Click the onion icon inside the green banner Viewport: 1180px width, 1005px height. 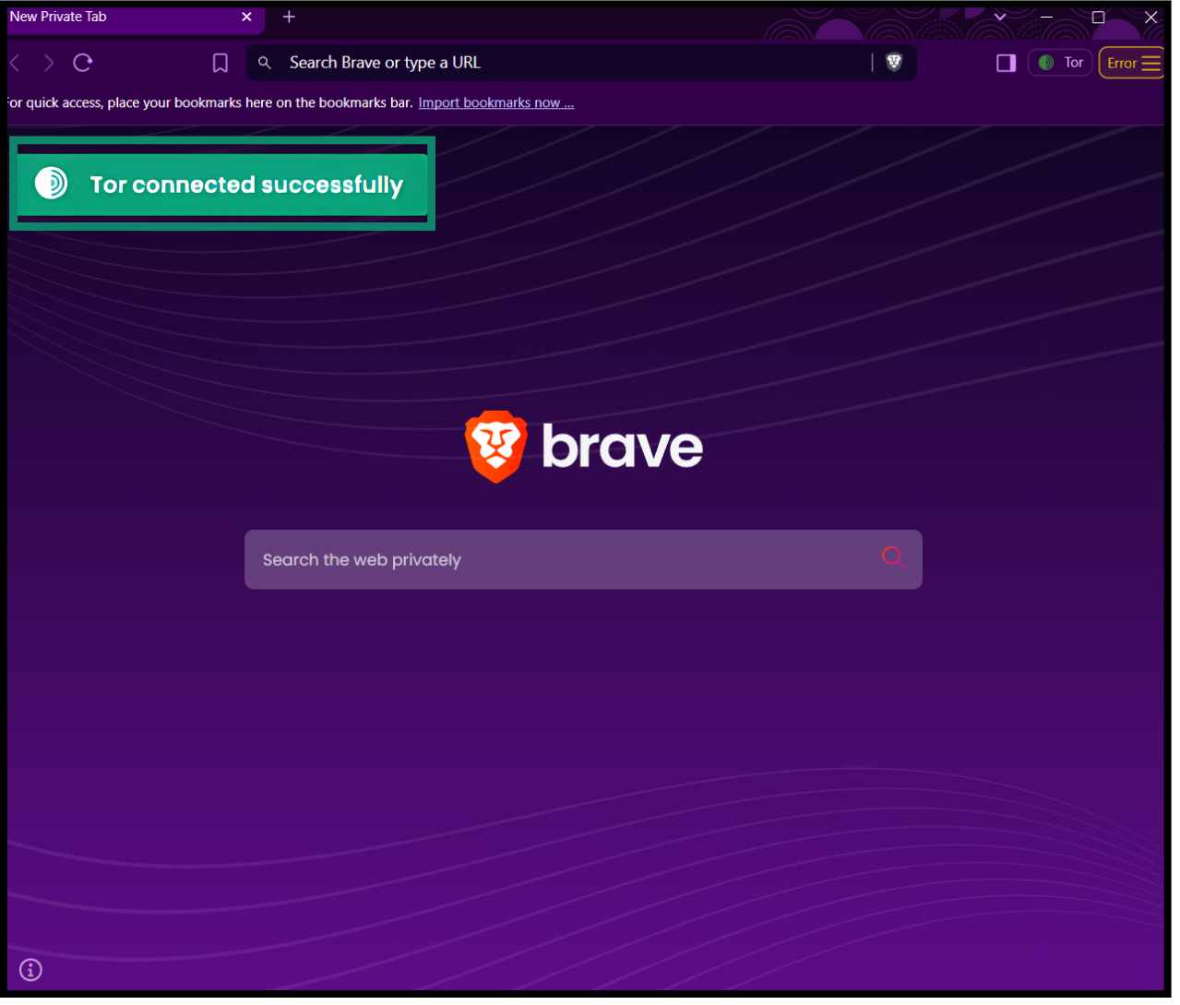point(51,184)
